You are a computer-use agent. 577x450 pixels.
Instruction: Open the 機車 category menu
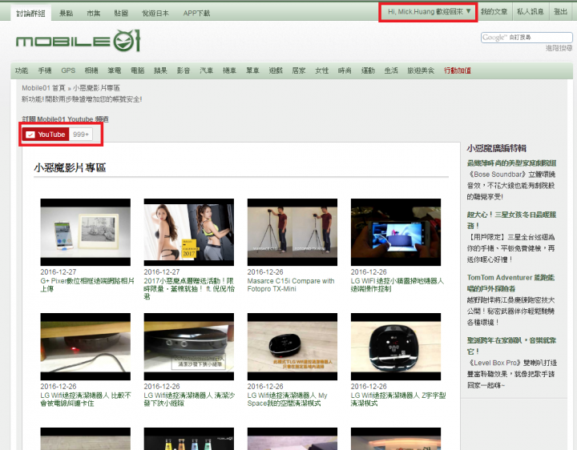click(230, 70)
